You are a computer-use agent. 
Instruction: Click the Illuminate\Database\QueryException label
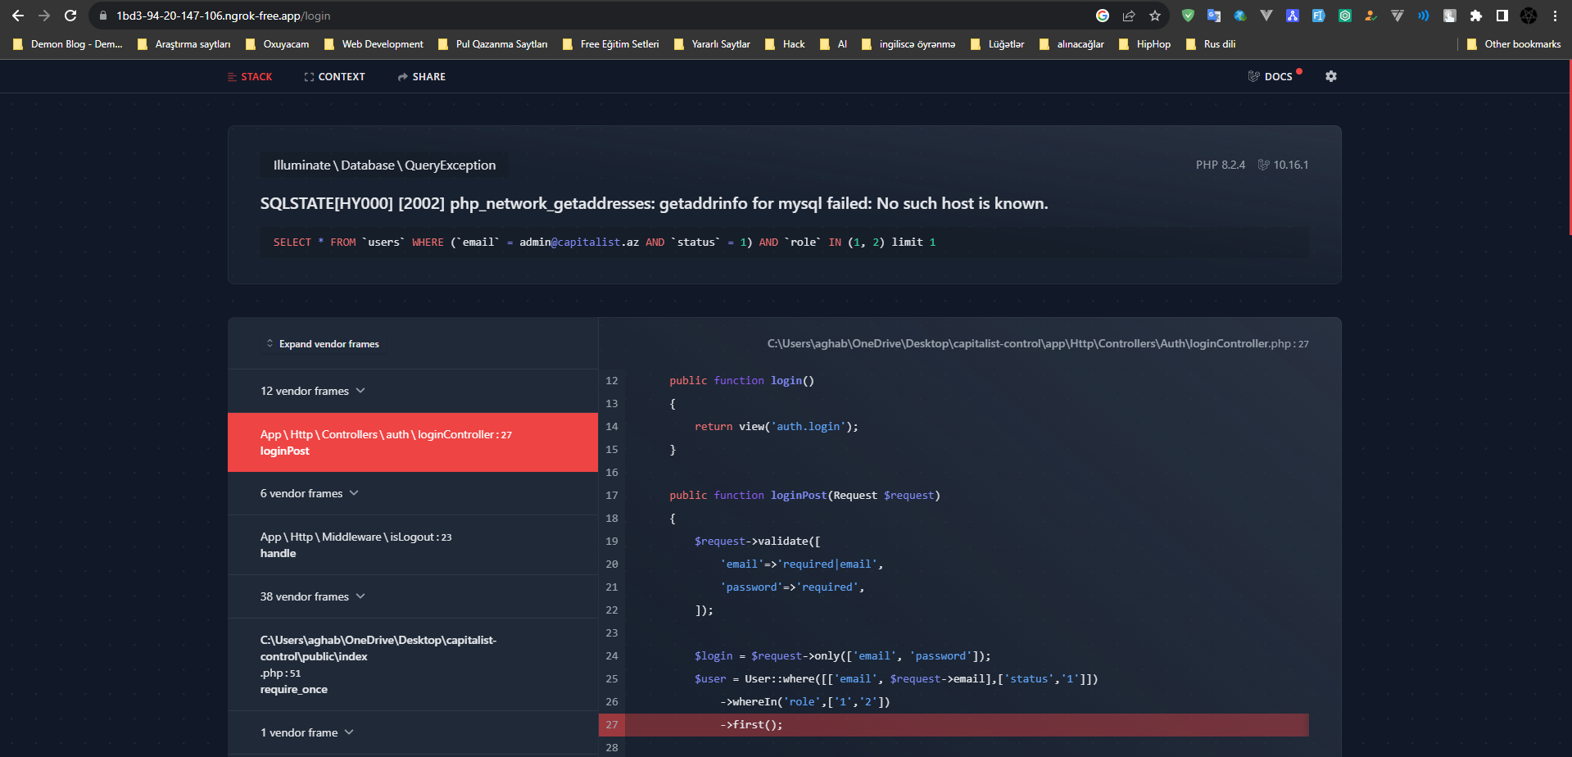384,165
